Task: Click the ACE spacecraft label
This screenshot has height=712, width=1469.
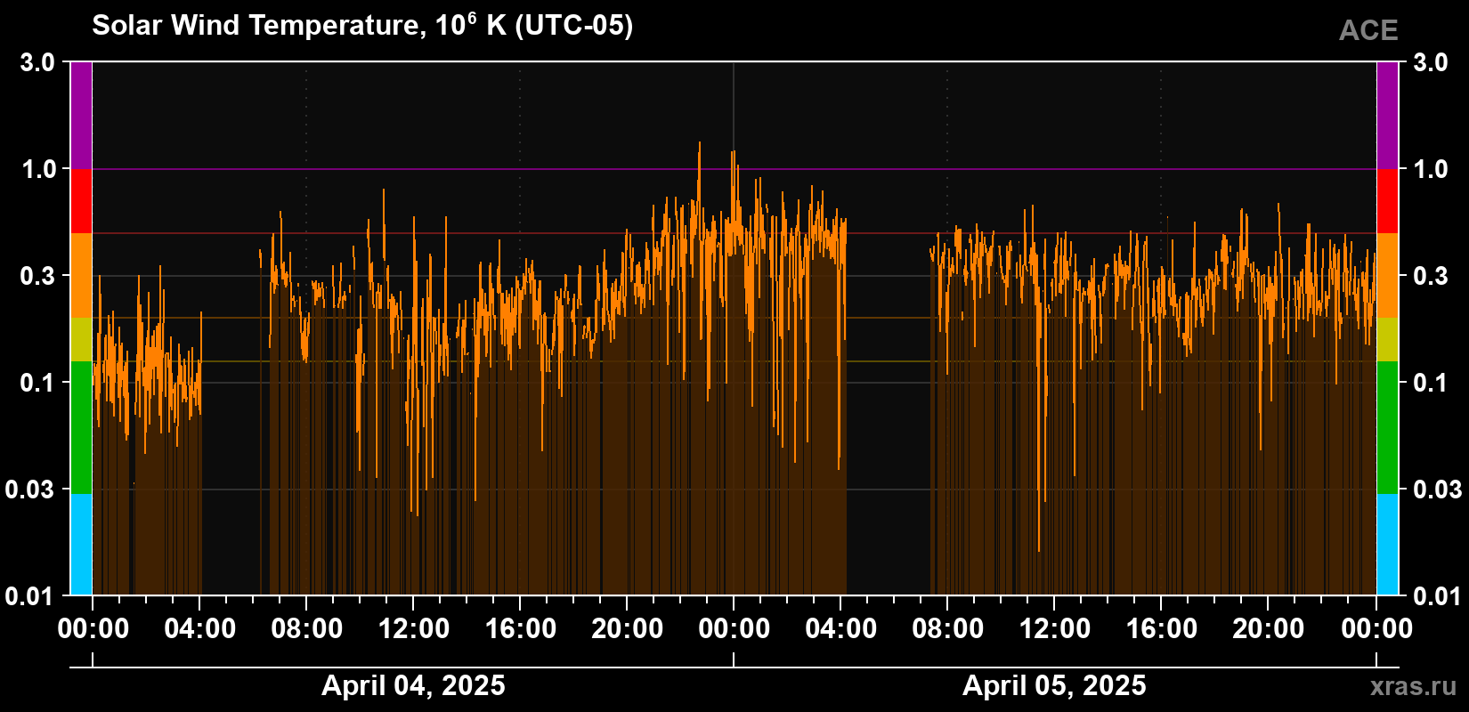Action: click(1368, 30)
